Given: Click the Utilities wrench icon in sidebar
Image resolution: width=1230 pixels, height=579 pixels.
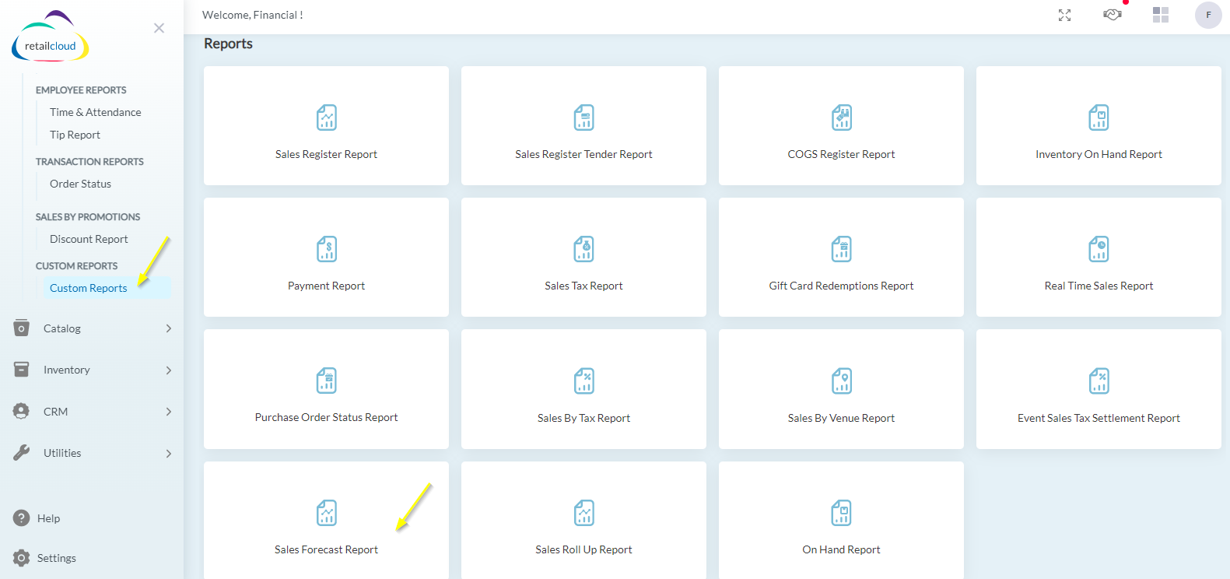Looking at the screenshot, I should (22, 452).
